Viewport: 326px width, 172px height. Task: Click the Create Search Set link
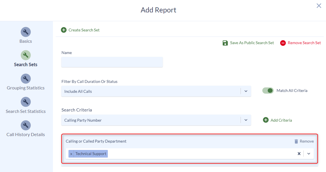[x=84, y=30]
